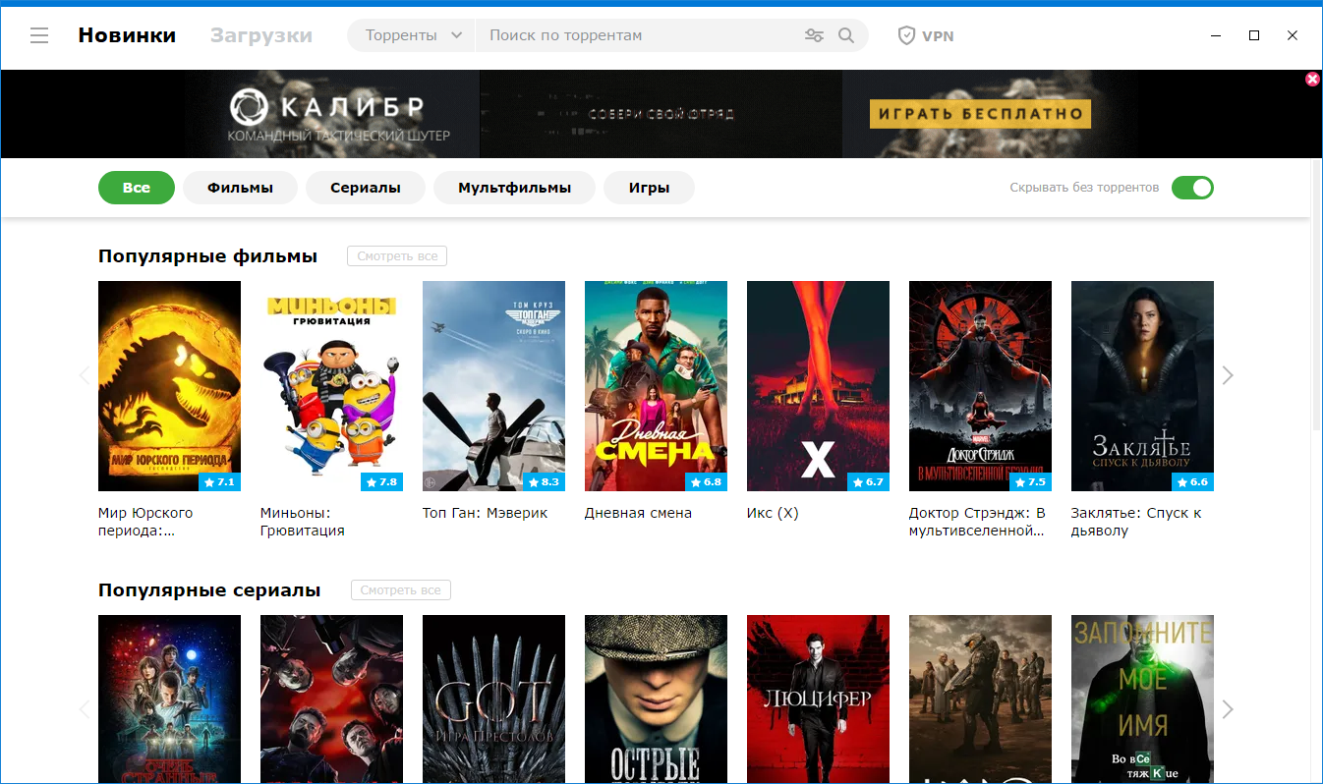Click the 'Икс (X)' title text
The height and width of the screenshot is (784, 1323).
tap(773, 513)
